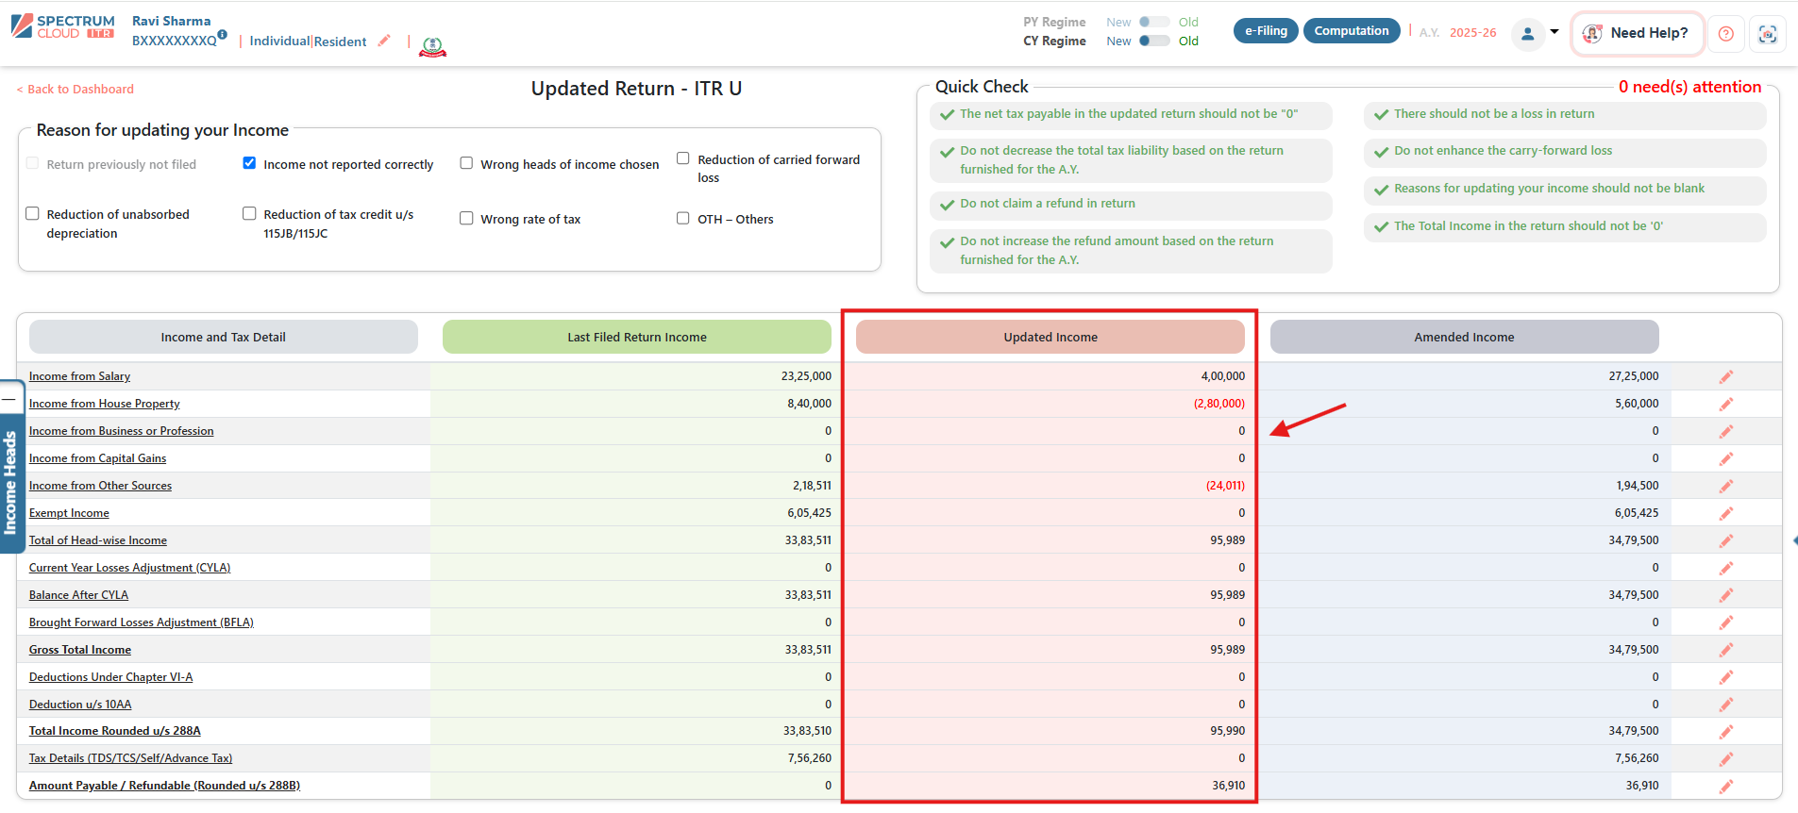The height and width of the screenshot is (813, 1798).
Task: Check Reduction of tax credit u/s 115JB/115JC
Action: 249,213
